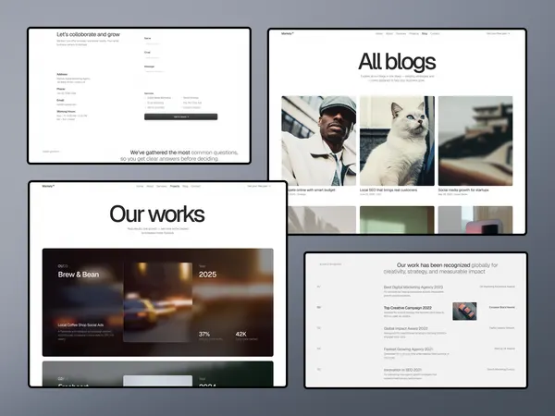Tick the Content Creation service checkbox
The width and height of the screenshot is (555, 416).
[x=181, y=107]
